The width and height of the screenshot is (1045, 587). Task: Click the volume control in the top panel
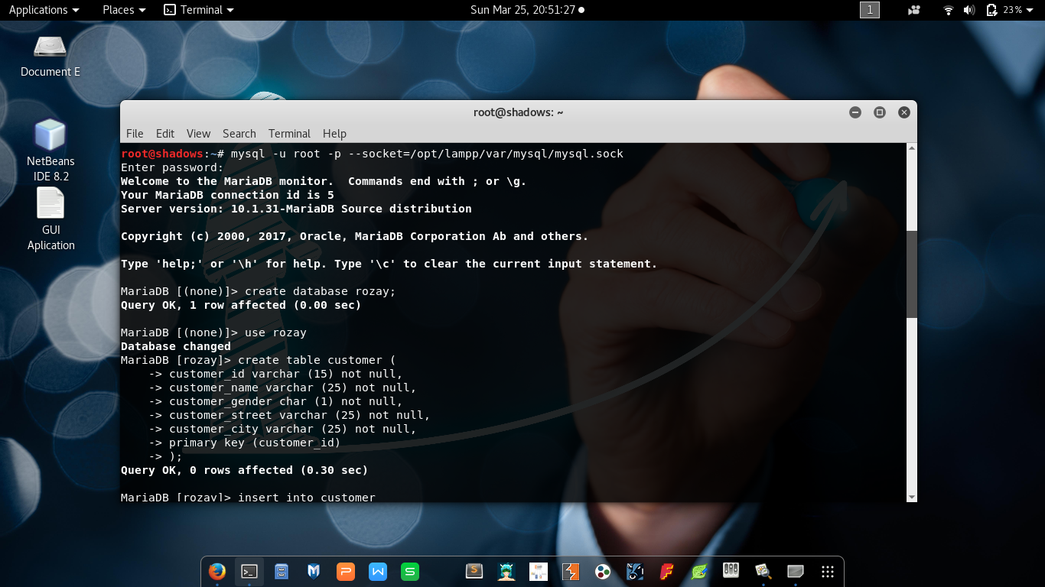click(x=969, y=10)
